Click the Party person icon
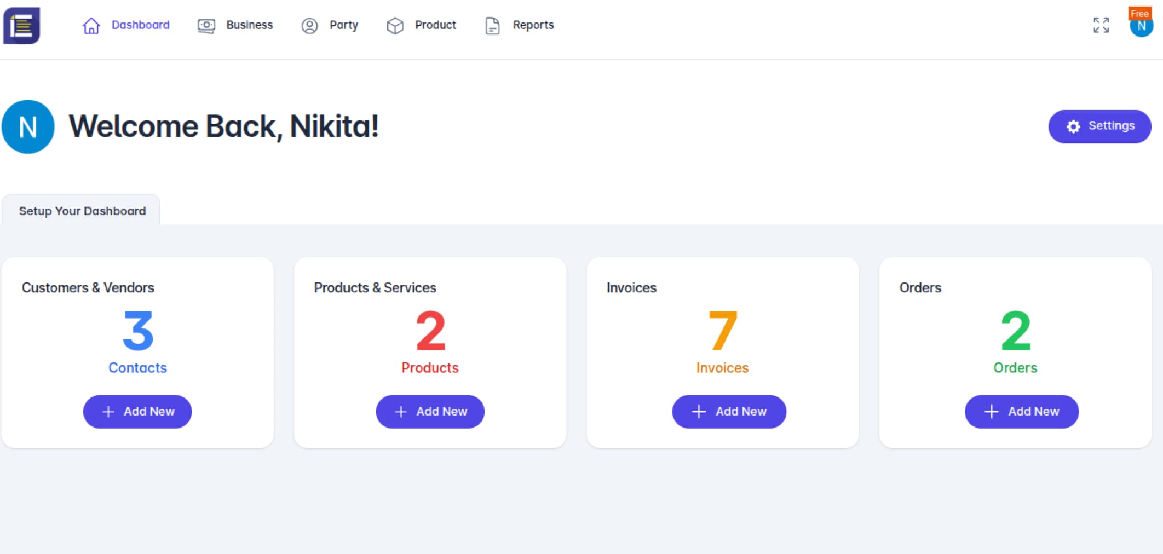The image size is (1163, 554). (x=309, y=25)
